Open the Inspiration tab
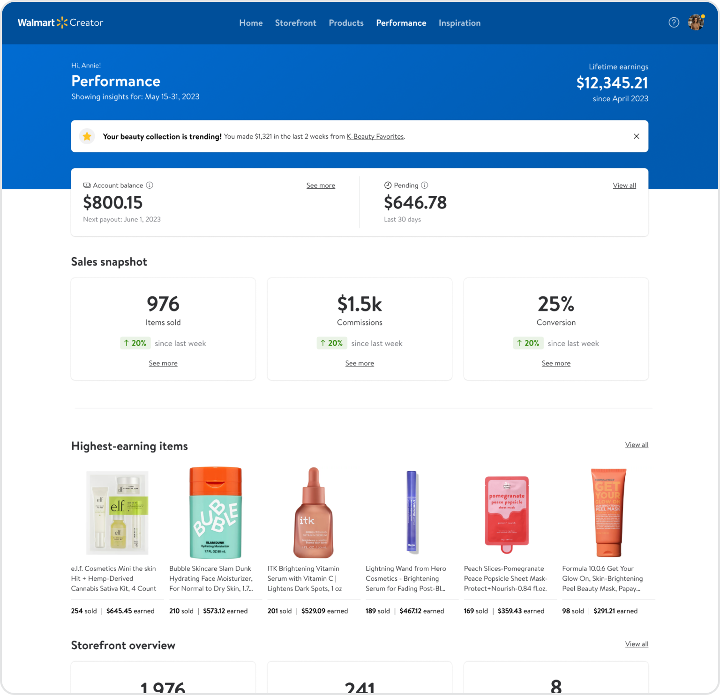Screen dimensions: 720x695 [460, 23]
